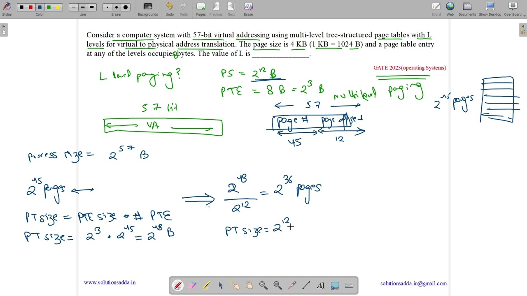Choose the thin line width
The width and height of the screenshot is (527, 296).
click(74, 7)
